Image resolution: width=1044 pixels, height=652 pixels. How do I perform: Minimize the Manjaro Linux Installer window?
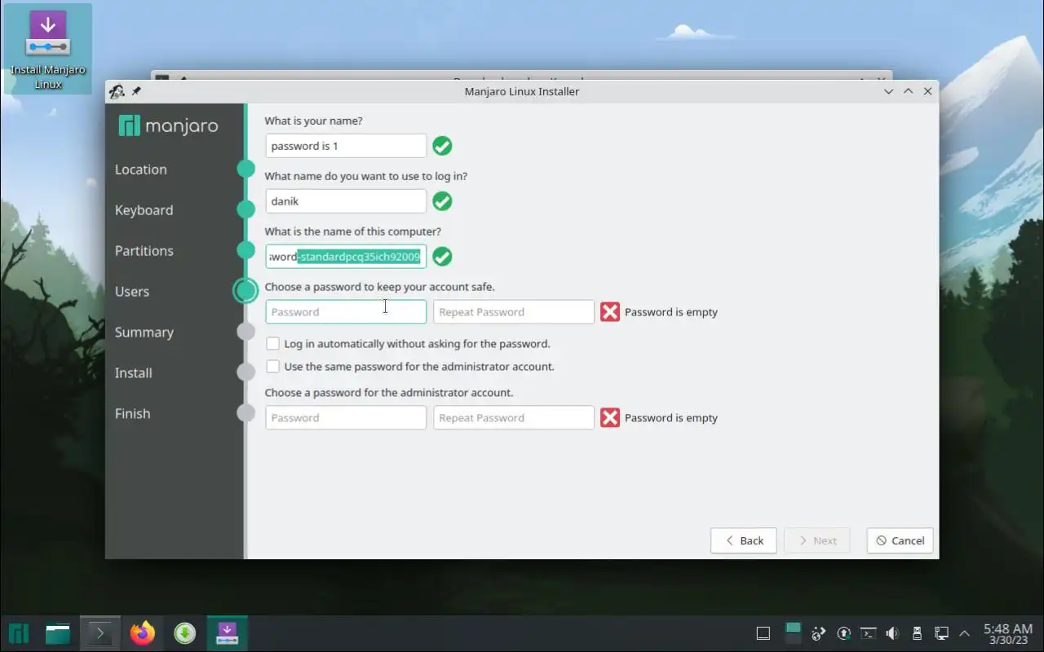(889, 91)
